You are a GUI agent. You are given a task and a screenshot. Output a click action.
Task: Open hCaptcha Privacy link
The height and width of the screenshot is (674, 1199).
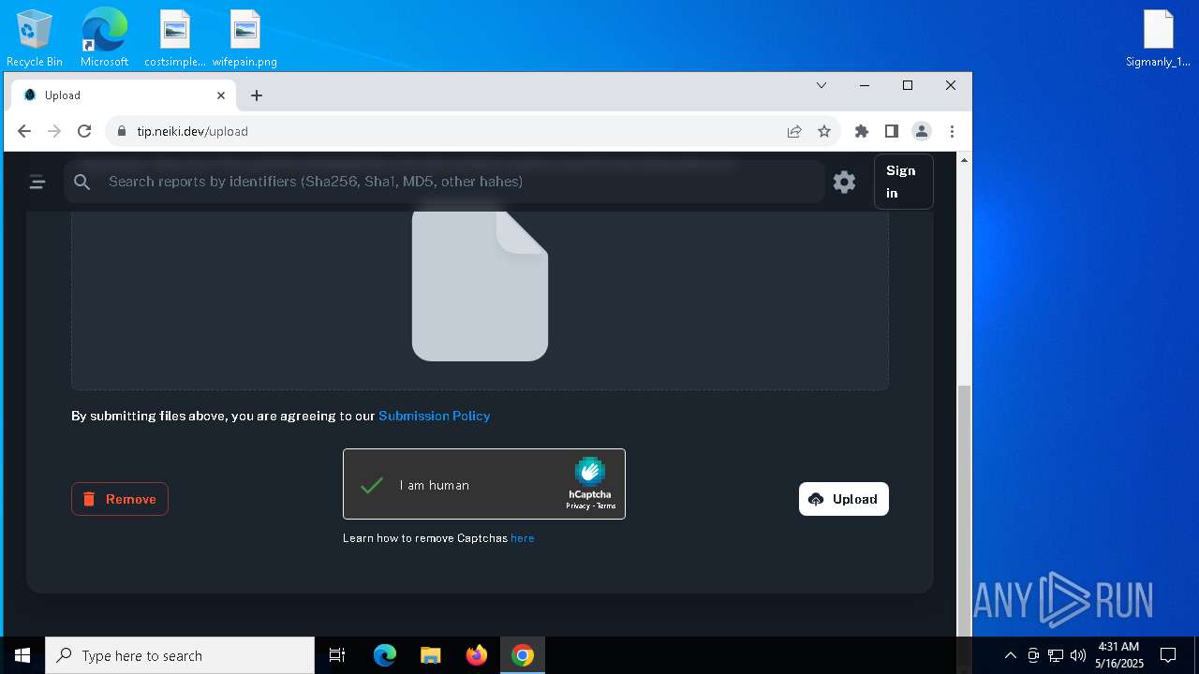point(577,506)
